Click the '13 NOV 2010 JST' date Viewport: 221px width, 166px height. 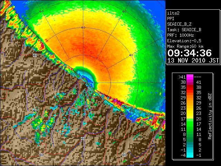[193, 61]
